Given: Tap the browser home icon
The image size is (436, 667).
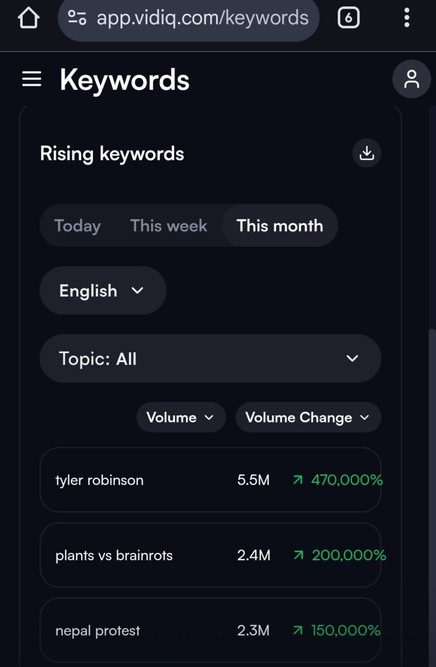Looking at the screenshot, I should tap(28, 18).
